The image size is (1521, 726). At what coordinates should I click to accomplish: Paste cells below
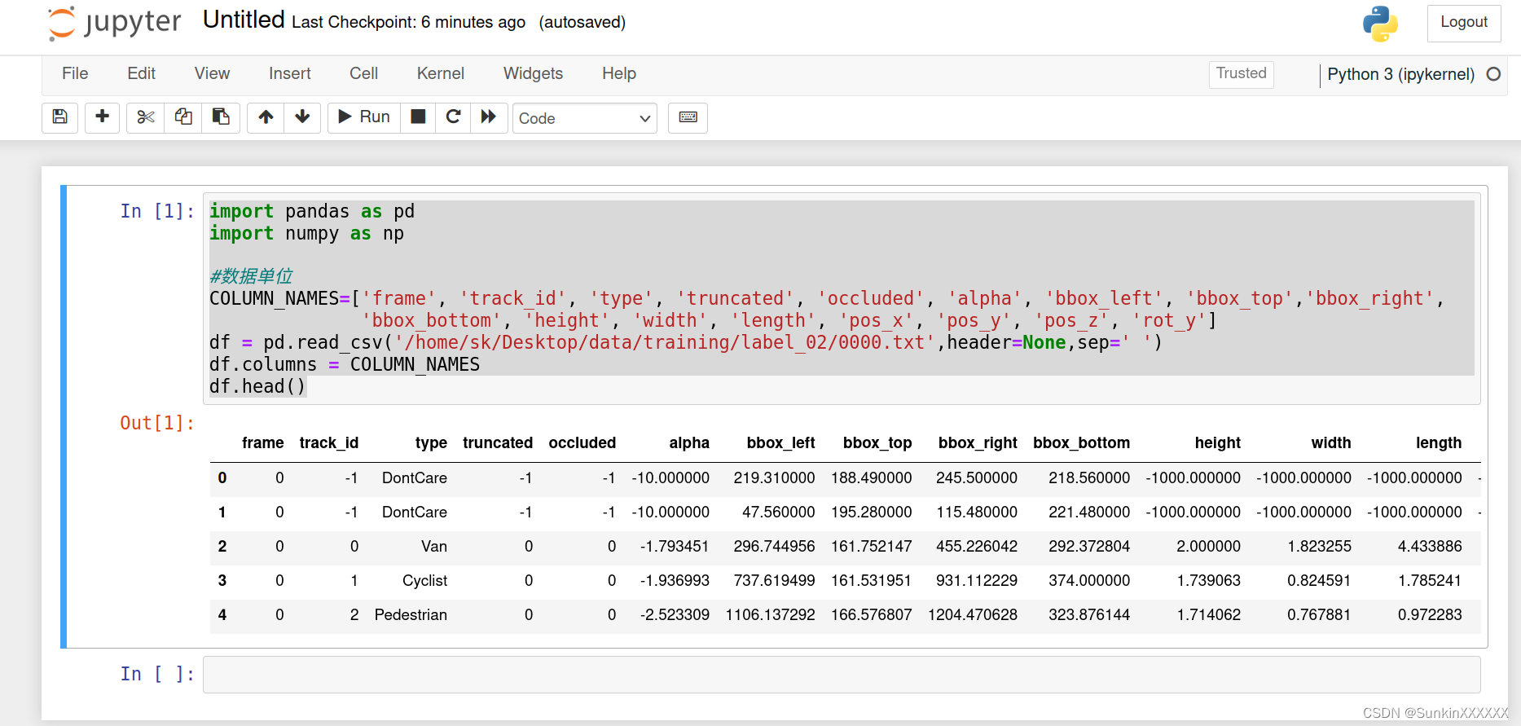click(221, 117)
